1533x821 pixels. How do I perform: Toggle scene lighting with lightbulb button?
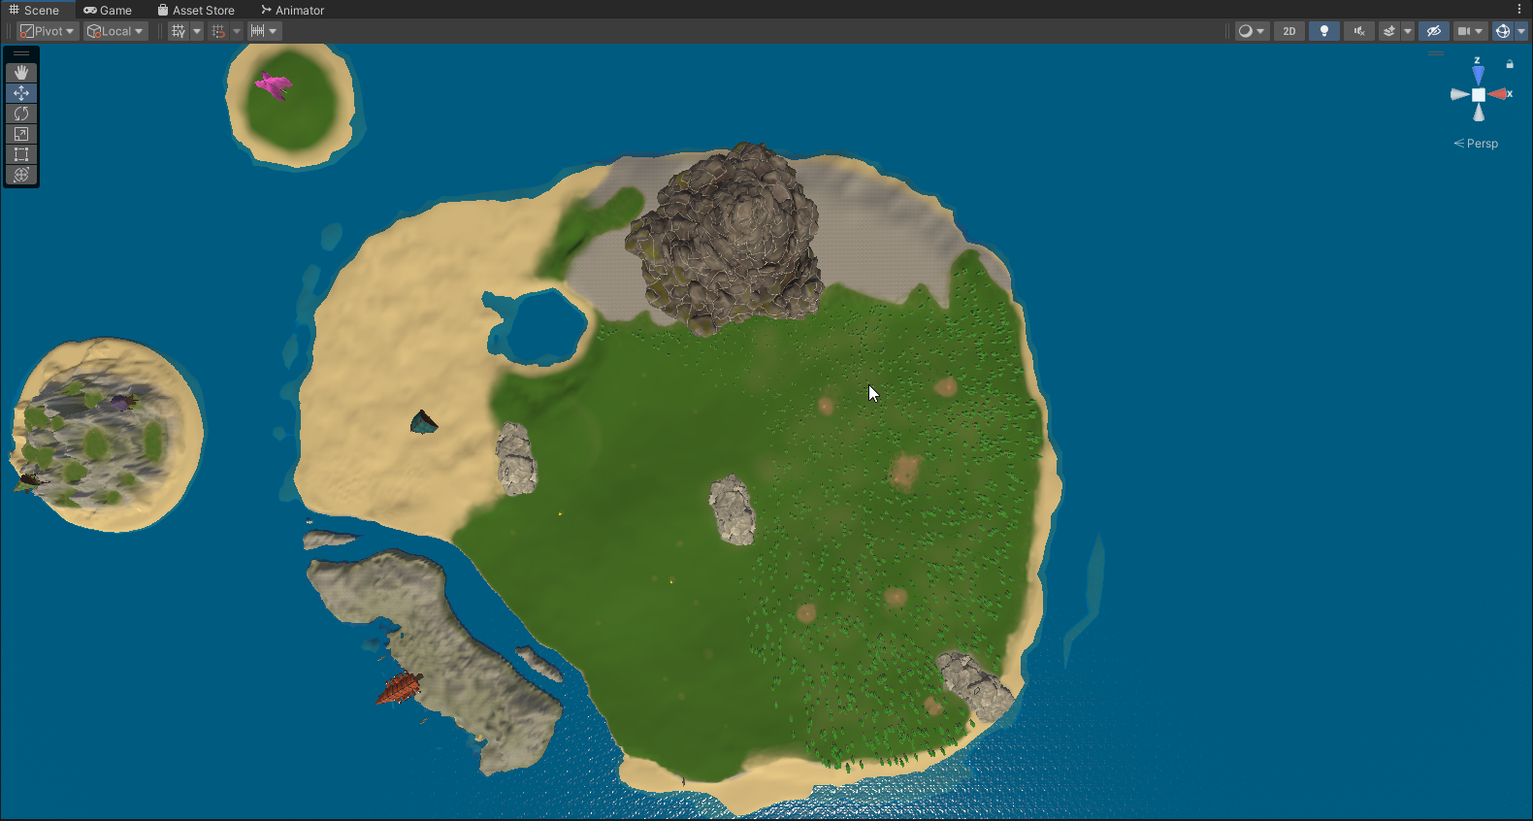click(x=1323, y=31)
